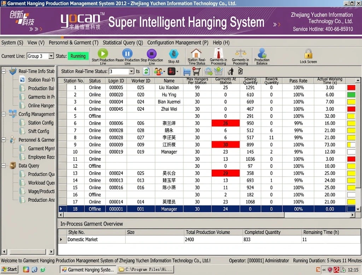Click the left tree panel scroll-right arrow
Screen dimensions: 362x275
pos(52,252)
